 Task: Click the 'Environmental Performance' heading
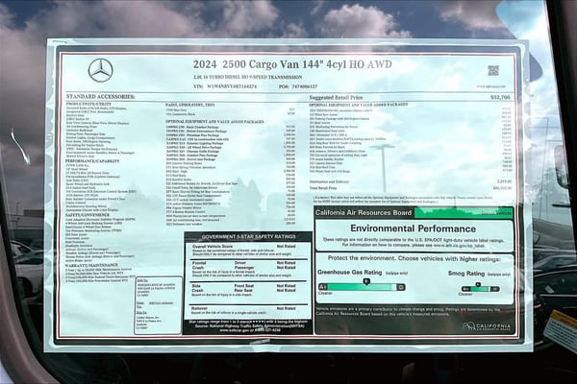click(x=413, y=228)
